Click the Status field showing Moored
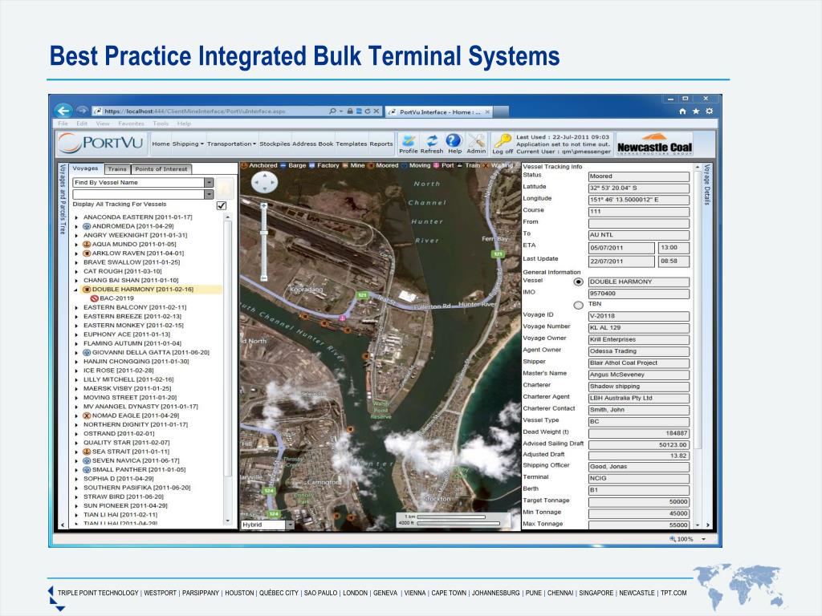Viewport: 822px width, 616px height. (638, 176)
